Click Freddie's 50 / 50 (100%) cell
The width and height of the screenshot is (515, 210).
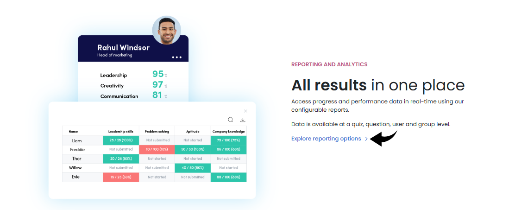coord(193,150)
